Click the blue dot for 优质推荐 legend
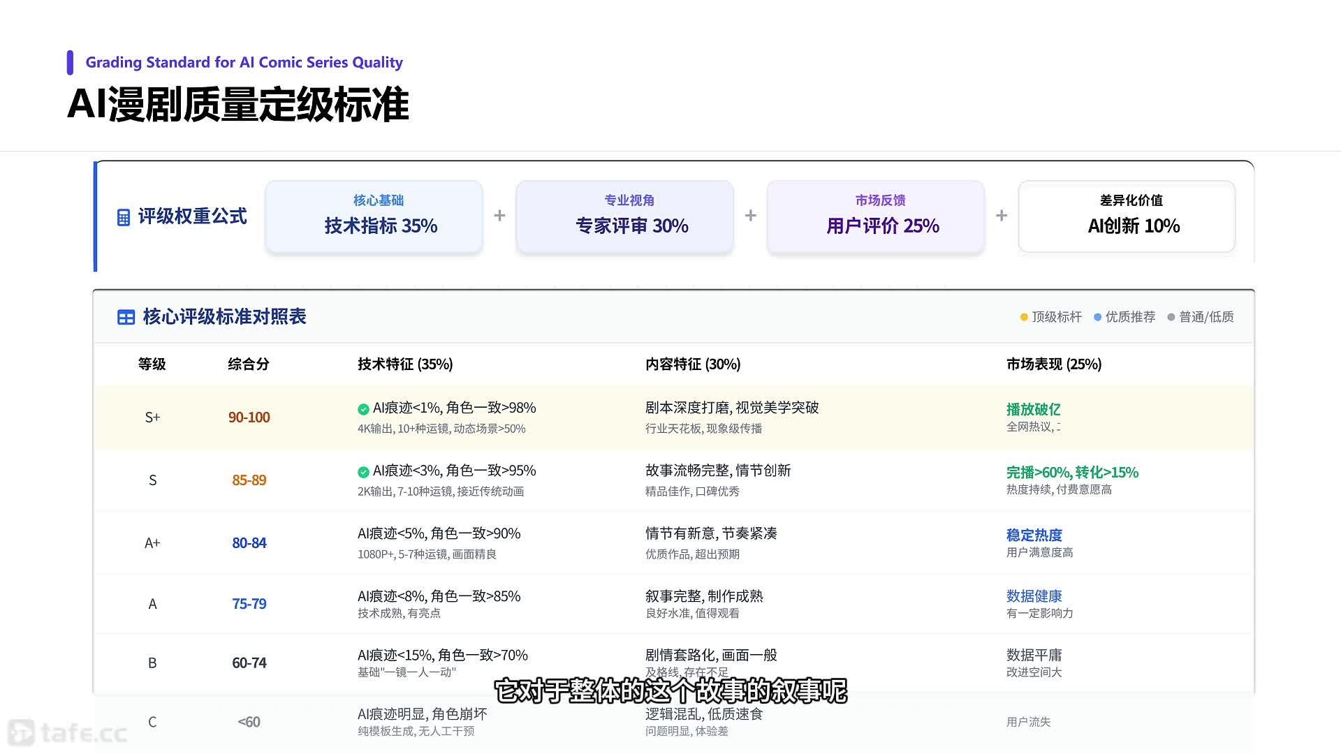1341x754 pixels. (1097, 318)
